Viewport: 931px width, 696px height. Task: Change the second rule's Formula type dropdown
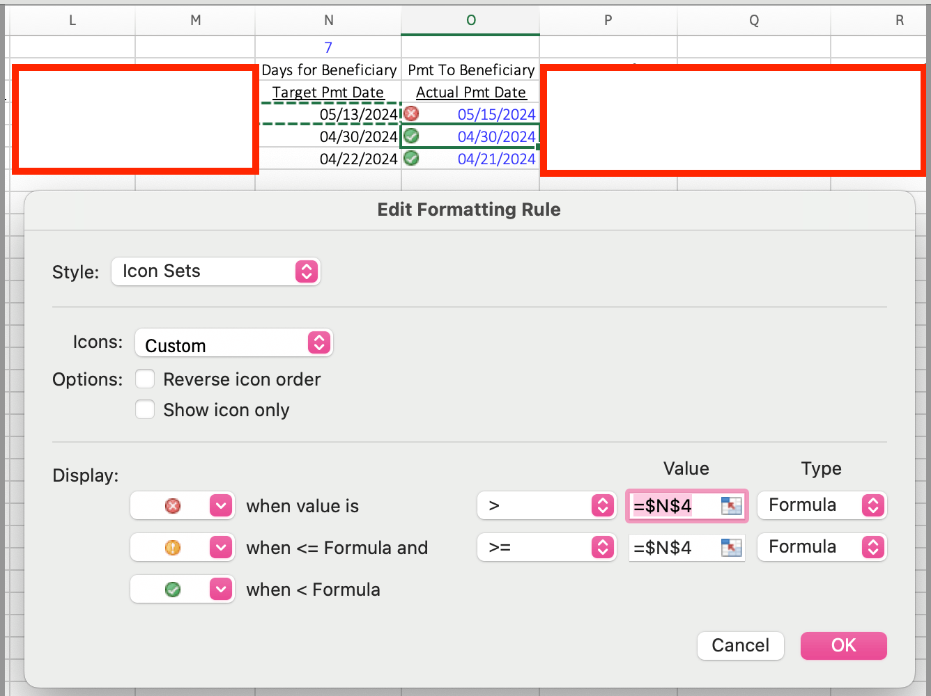[822, 547]
